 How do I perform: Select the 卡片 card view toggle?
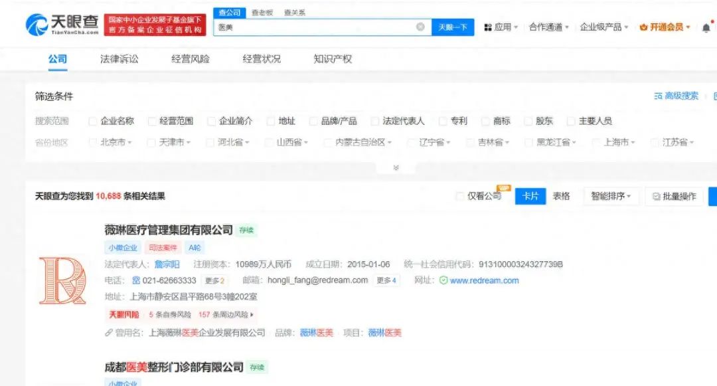coord(530,197)
